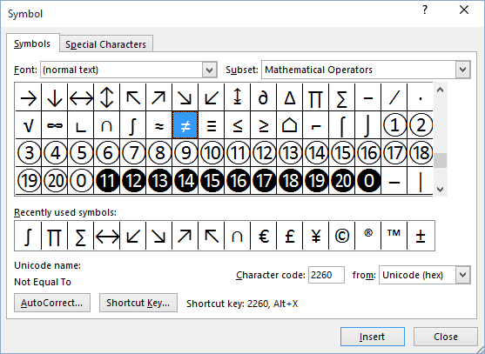Image resolution: width=485 pixels, height=354 pixels.
Task: Pick the down arrow symbol in the grid
Action: (x=55, y=97)
